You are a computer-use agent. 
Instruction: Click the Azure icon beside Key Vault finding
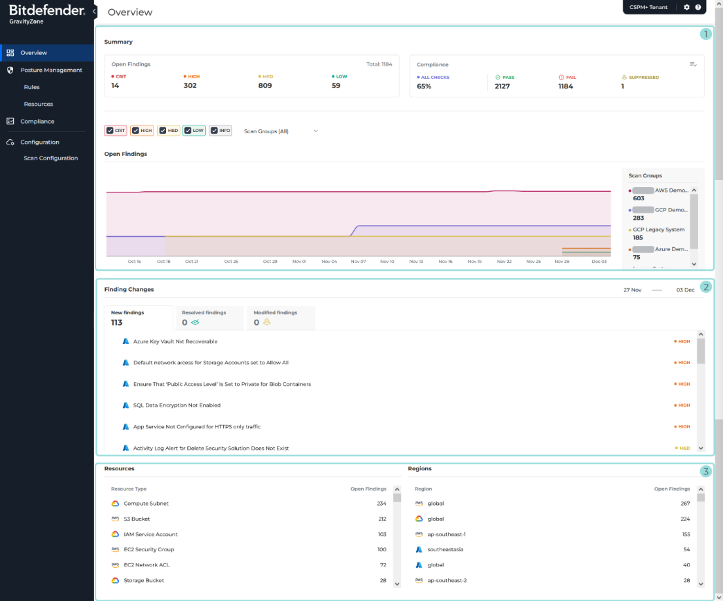[x=126, y=341]
